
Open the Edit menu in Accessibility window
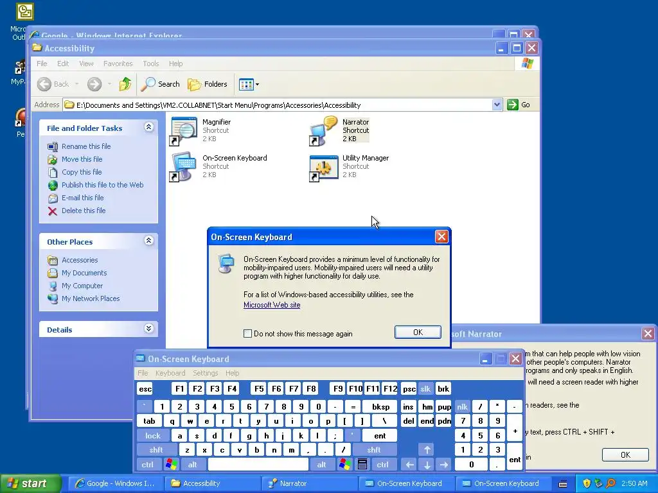coord(63,64)
